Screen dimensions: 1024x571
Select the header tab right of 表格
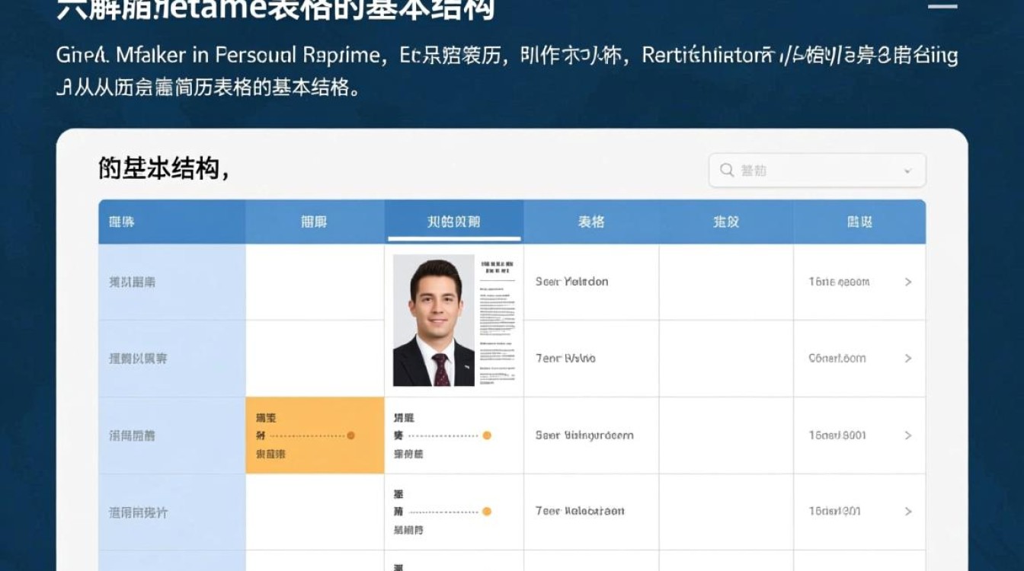coord(726,222)
